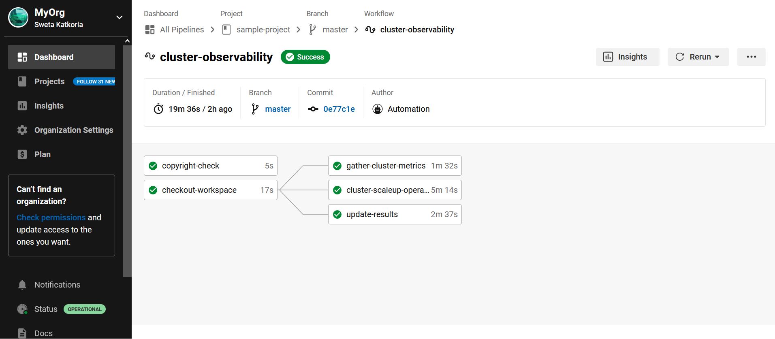Click the commit icon next to 0e77c1e
The width and height of the screenshot is (775, 339).
coord(313,109)
